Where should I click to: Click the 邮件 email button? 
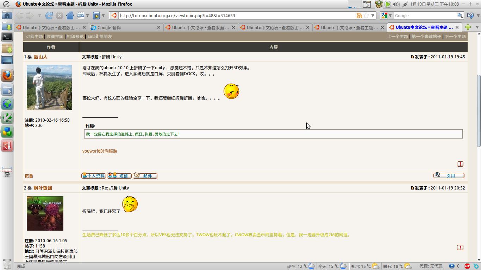coord(145,175)
